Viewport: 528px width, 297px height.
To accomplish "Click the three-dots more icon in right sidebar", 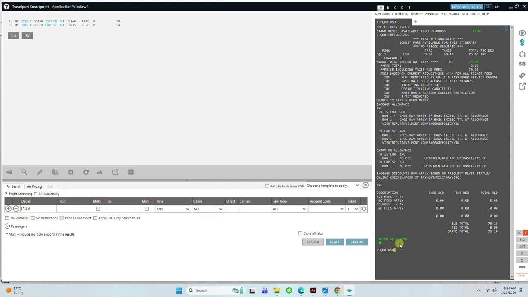I will pos(522,267).
